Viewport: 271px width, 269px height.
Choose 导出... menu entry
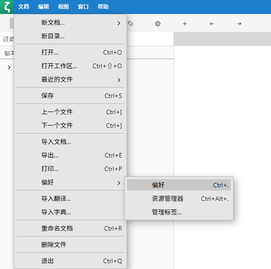tap(70, 155)
